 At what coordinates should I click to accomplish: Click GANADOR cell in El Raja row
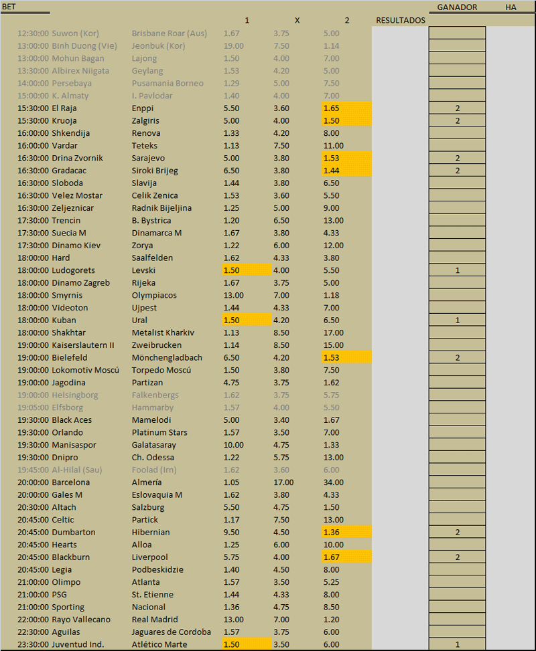458,108
